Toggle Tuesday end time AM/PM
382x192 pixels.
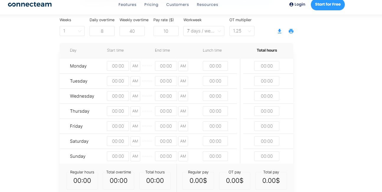183,81
